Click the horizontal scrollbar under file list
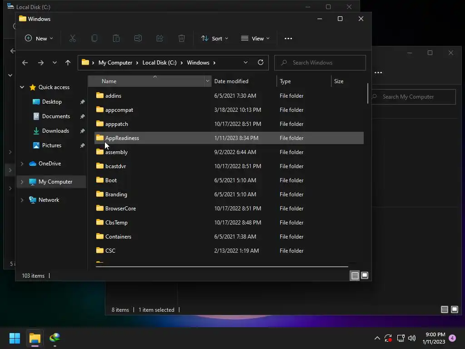The height and width of the screenshot is (349, 465). pos(222,266)
